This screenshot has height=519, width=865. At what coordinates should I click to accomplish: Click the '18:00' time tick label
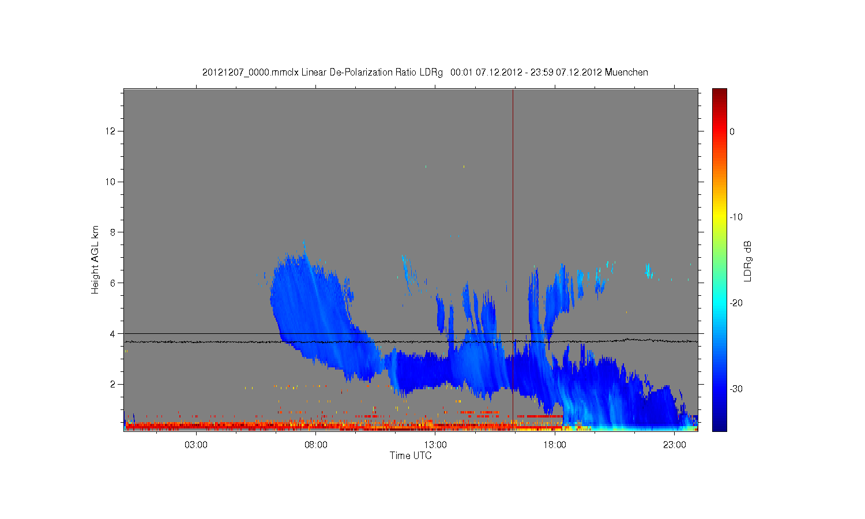point(555,445)
